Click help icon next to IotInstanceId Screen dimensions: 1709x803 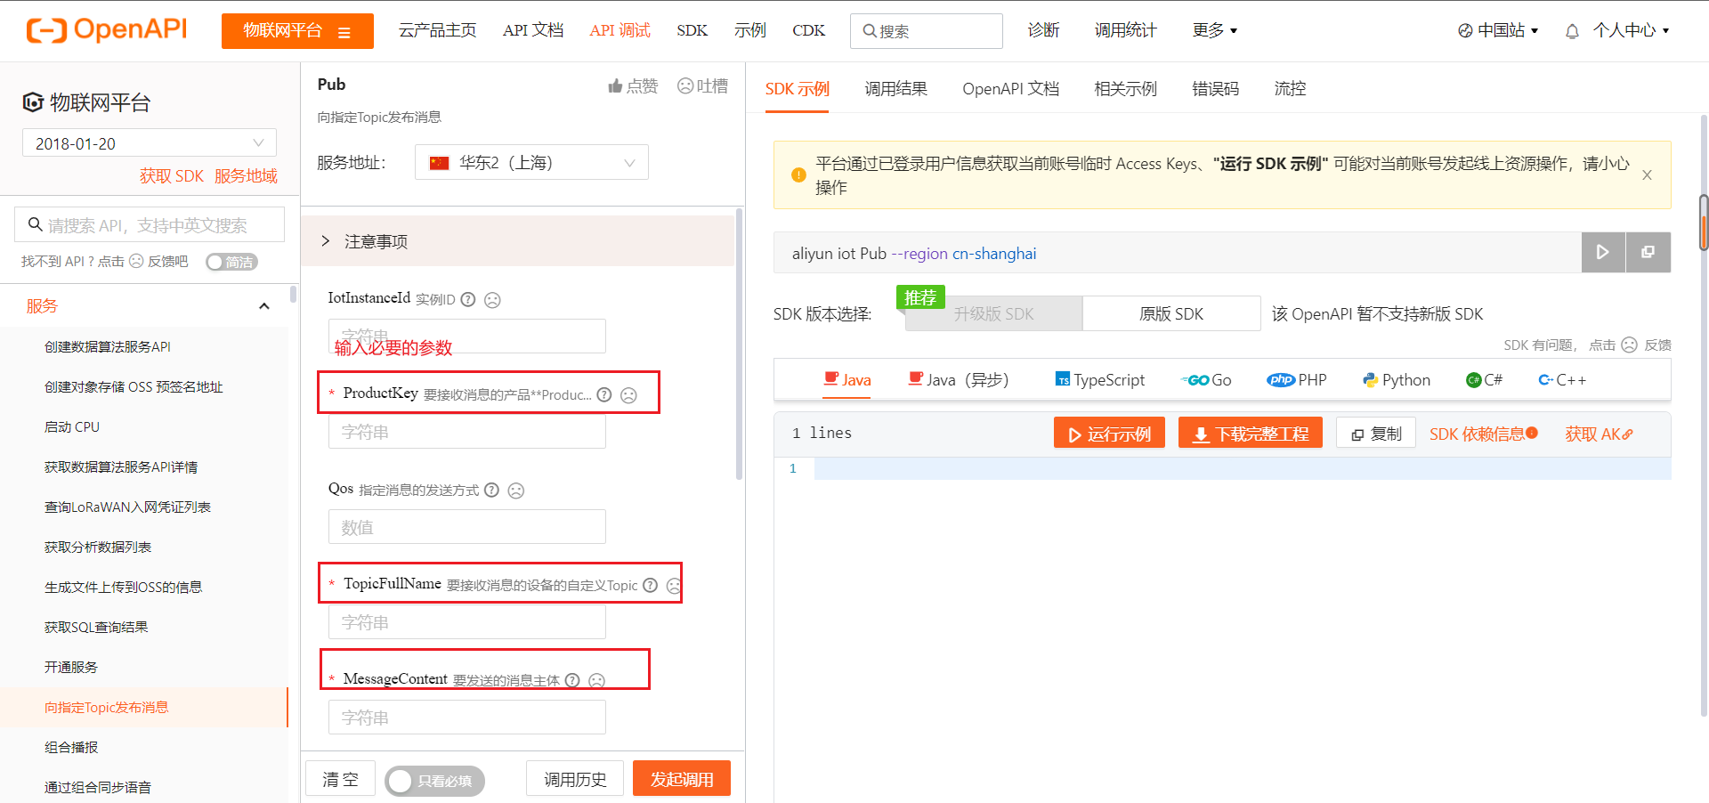click(x=468, y=299)
